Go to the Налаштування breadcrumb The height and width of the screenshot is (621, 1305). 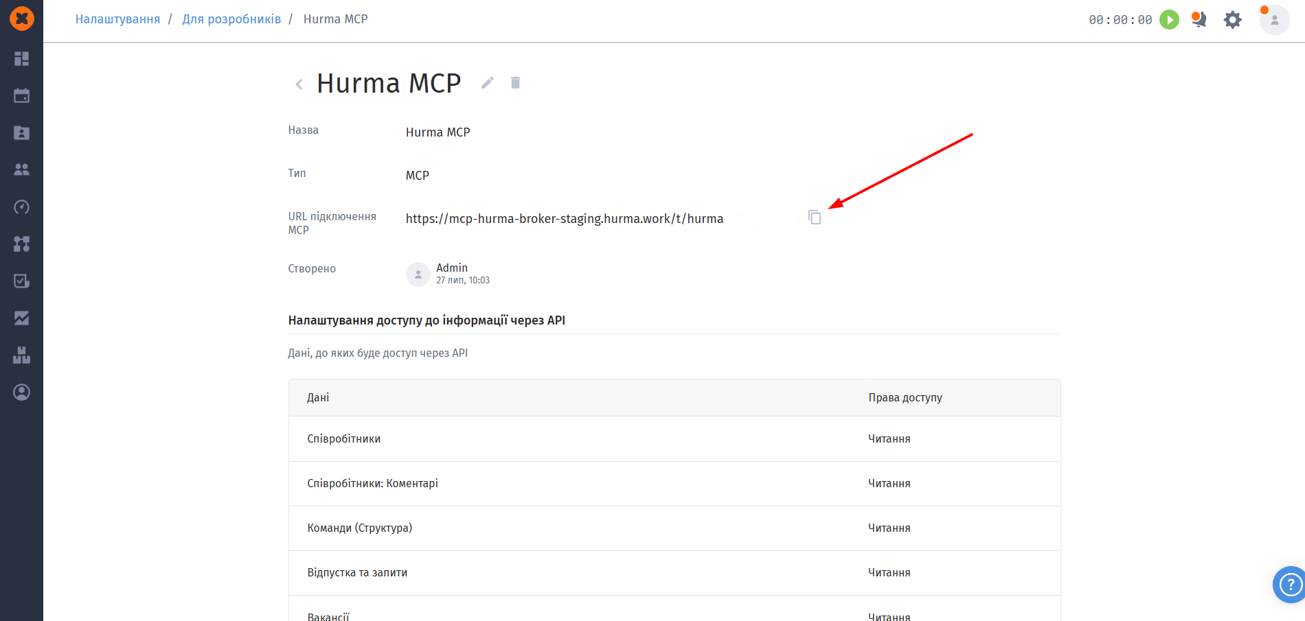(x=117, y=19)
